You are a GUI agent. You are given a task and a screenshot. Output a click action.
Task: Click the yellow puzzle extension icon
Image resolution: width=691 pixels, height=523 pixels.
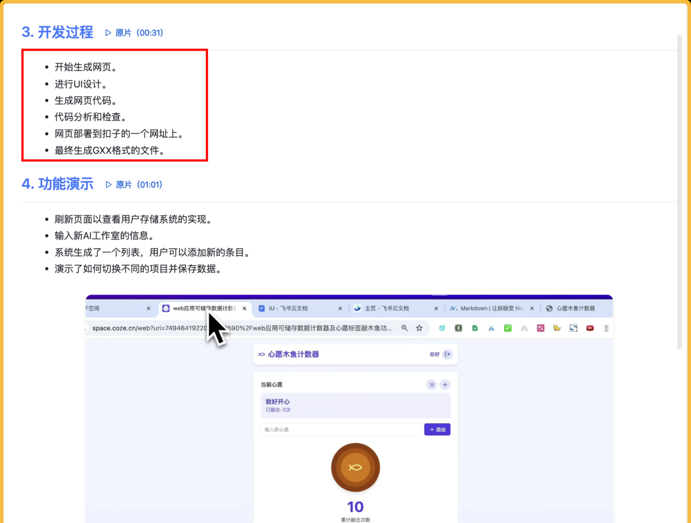coord(557,328)
